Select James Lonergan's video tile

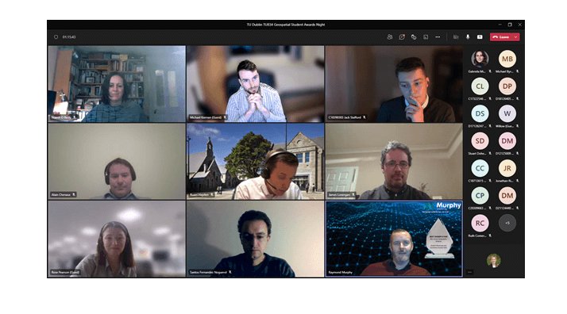394,161
